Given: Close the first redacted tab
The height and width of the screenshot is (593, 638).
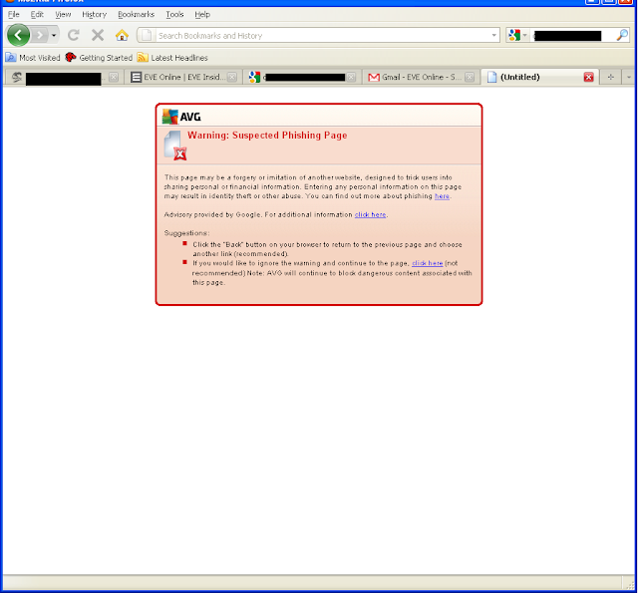Looking at the screenshot, I should tap(114, 77).
